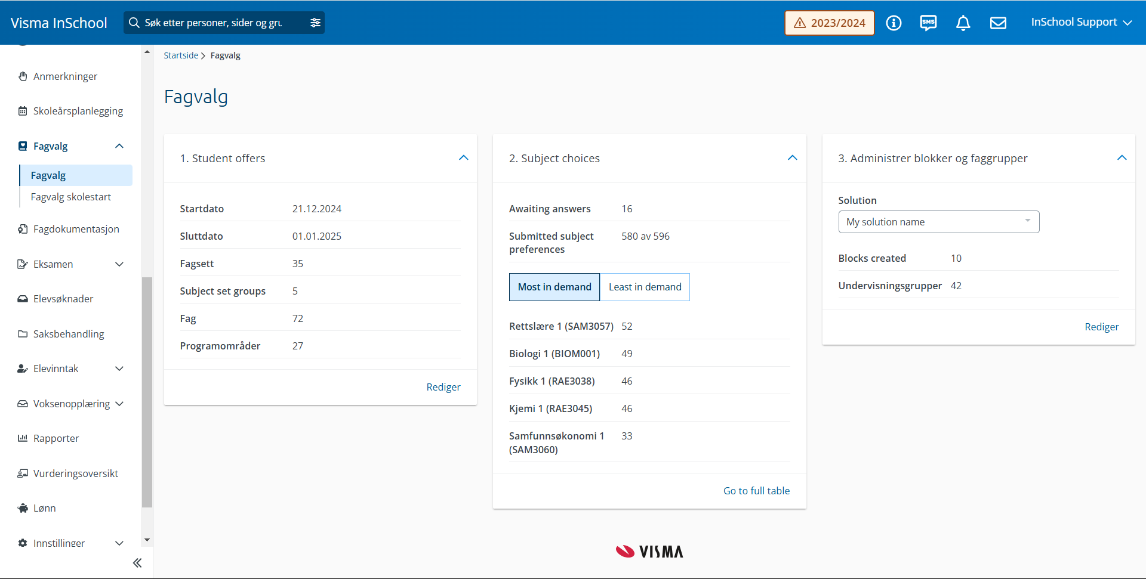The width and height of the screenshot is (1146, 579).
Task: Click the Rapporter chart icon
Action: tap(23, 438)
